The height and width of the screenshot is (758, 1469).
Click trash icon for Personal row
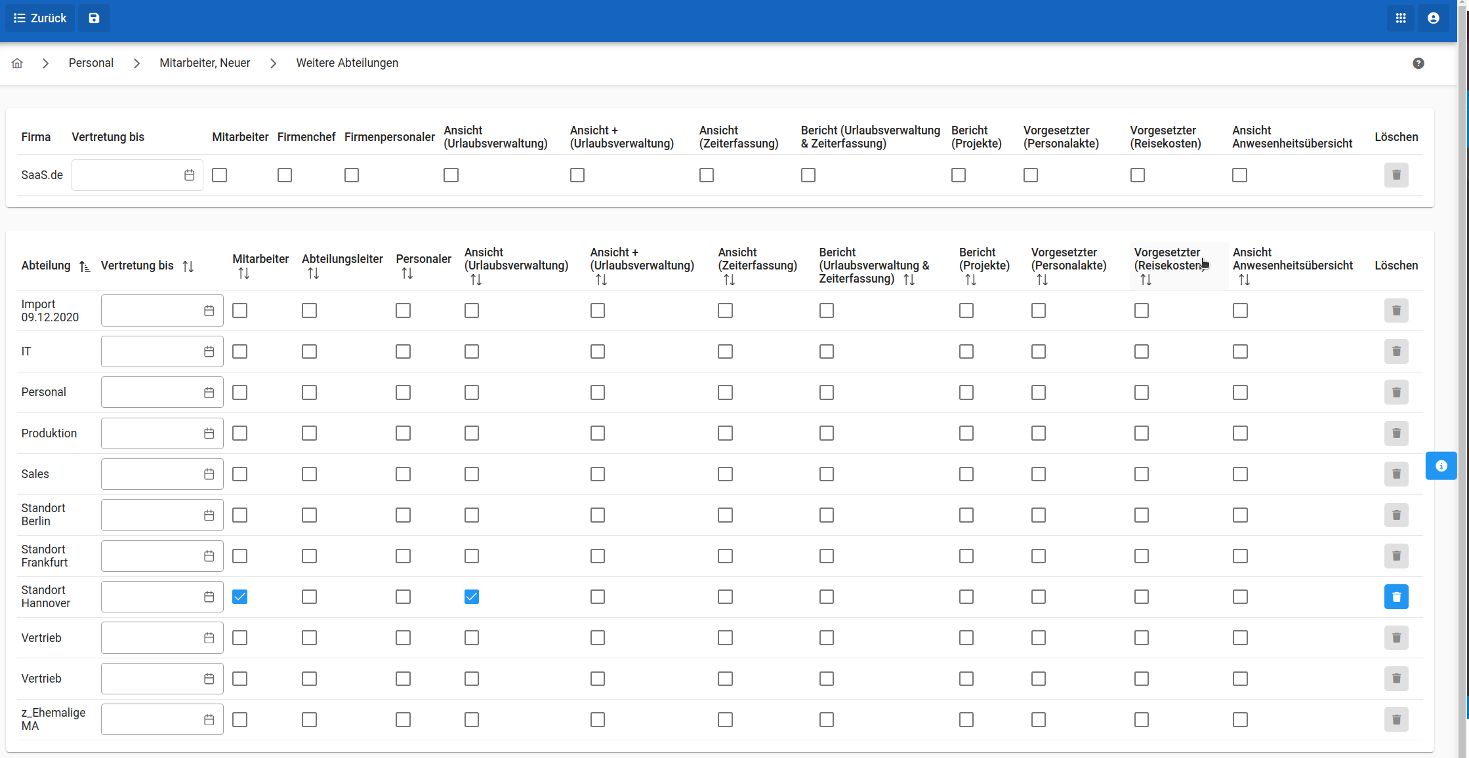pyautogui.click(x=1396, y=392)
